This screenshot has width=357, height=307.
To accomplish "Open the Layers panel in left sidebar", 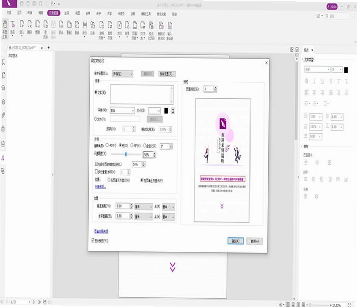I will tap(4, 102).
